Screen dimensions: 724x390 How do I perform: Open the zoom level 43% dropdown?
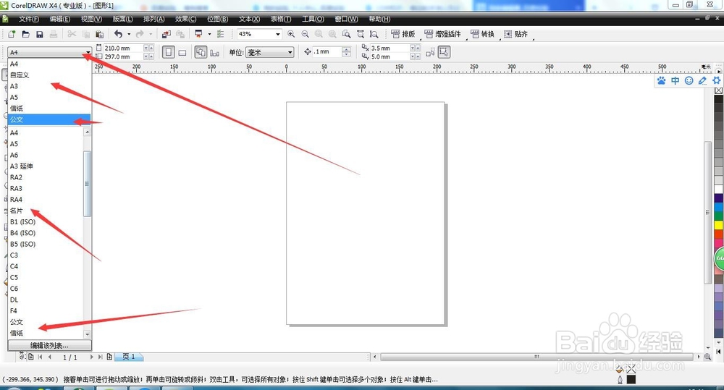pyautogui.click(x=277, y=34)
